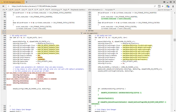Click right line number 975
Image resolution: width=176 pixels, height=112 pixels.
(x=90, y=89)
